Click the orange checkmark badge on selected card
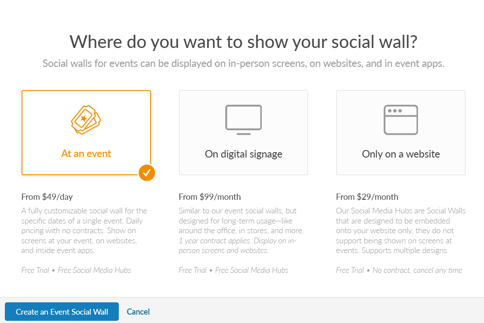Image resolution: width=484 pixels, height=323 pixels. tap(147, 173)
